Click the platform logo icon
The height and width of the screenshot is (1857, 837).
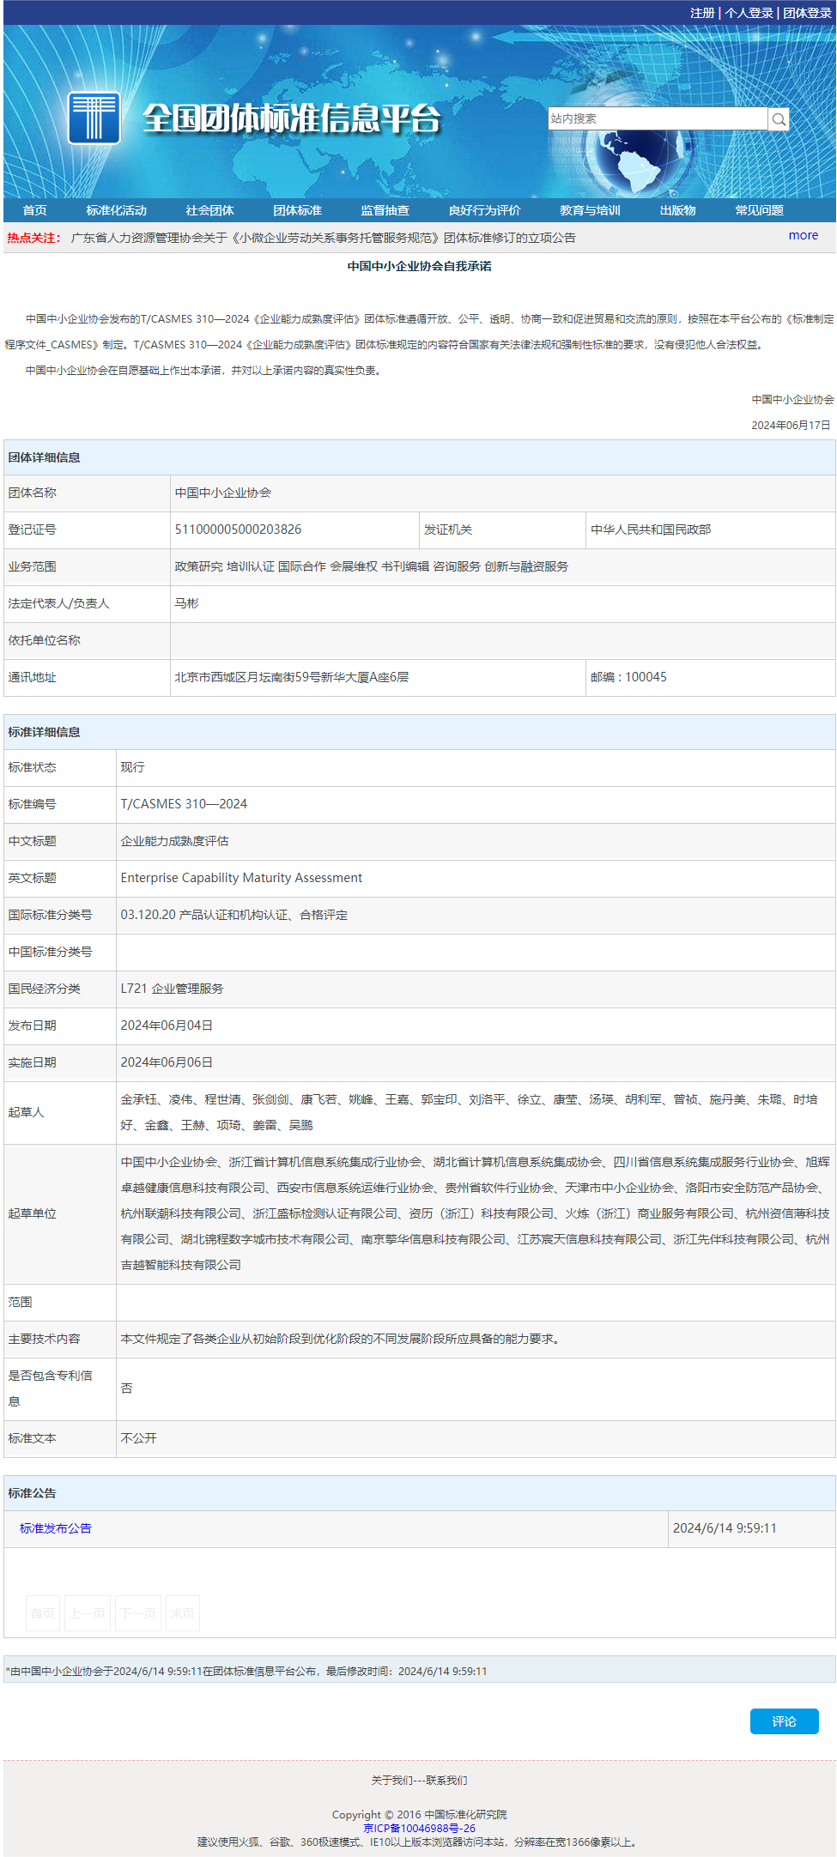(x=94, y=118)
